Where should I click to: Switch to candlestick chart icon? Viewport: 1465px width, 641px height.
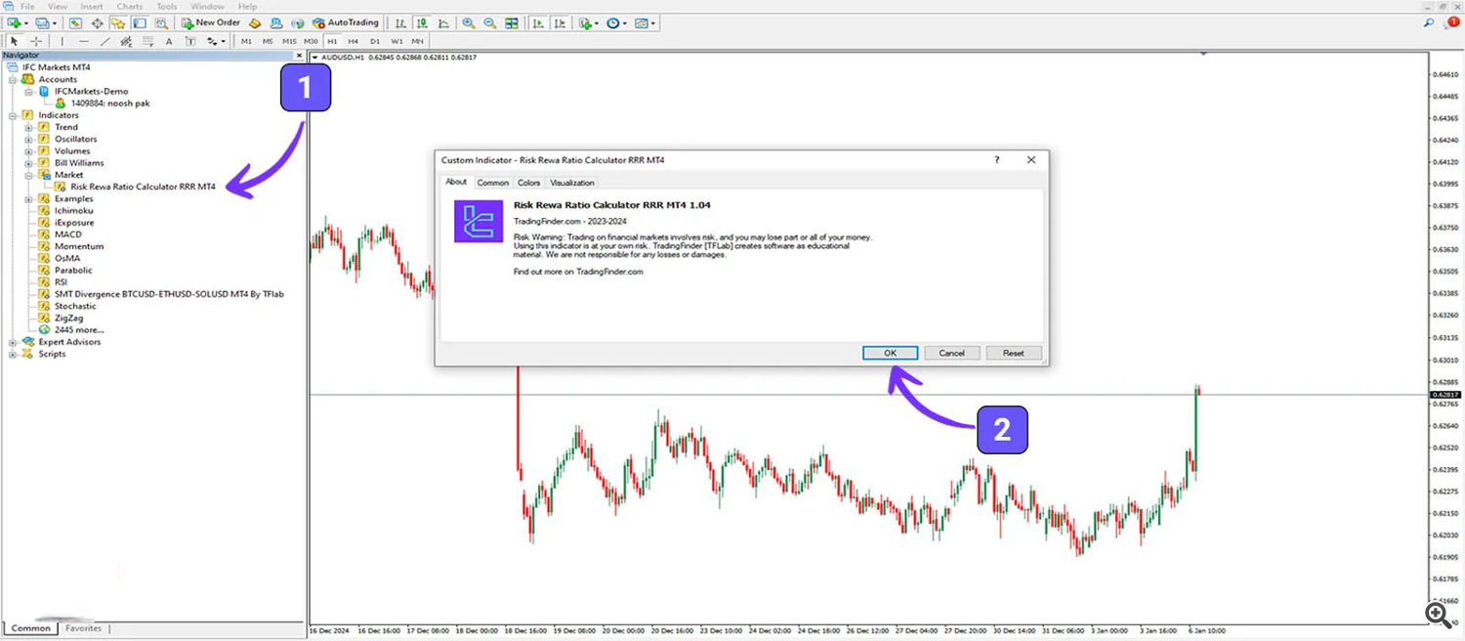422,22
